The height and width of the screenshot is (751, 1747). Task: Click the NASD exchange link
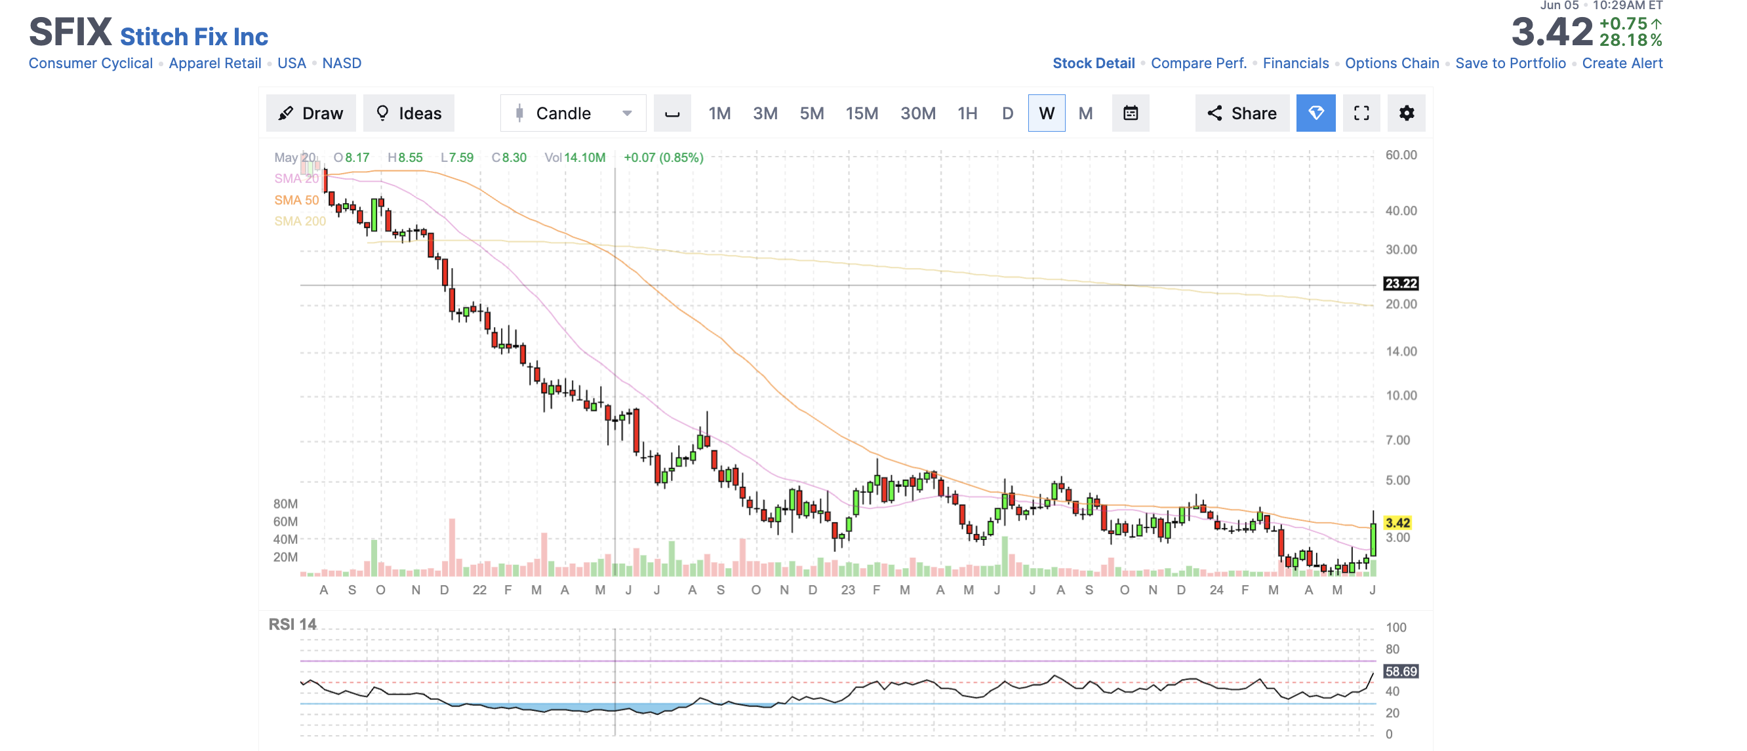[x=342, y=63]
